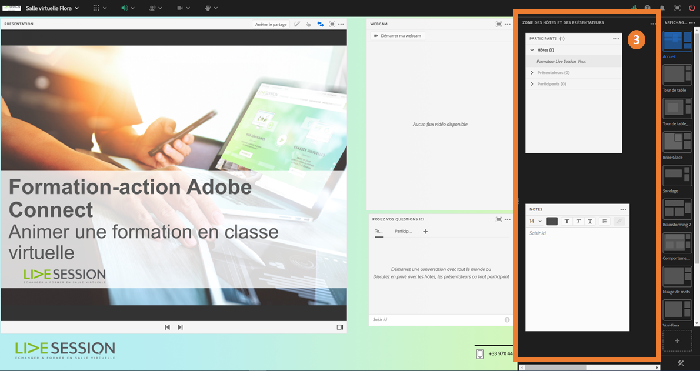The height and width of the screenshot is (371, 700).
Task: Select the Comporteme... layout thumbnail
Action: coord(677,242)
